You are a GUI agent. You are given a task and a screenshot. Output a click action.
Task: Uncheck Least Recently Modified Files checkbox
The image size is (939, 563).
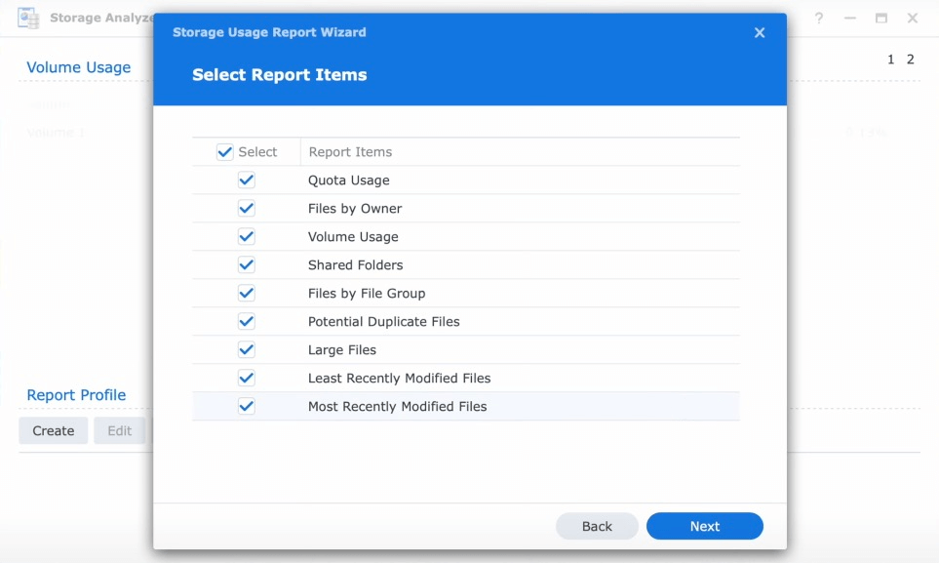247,379
